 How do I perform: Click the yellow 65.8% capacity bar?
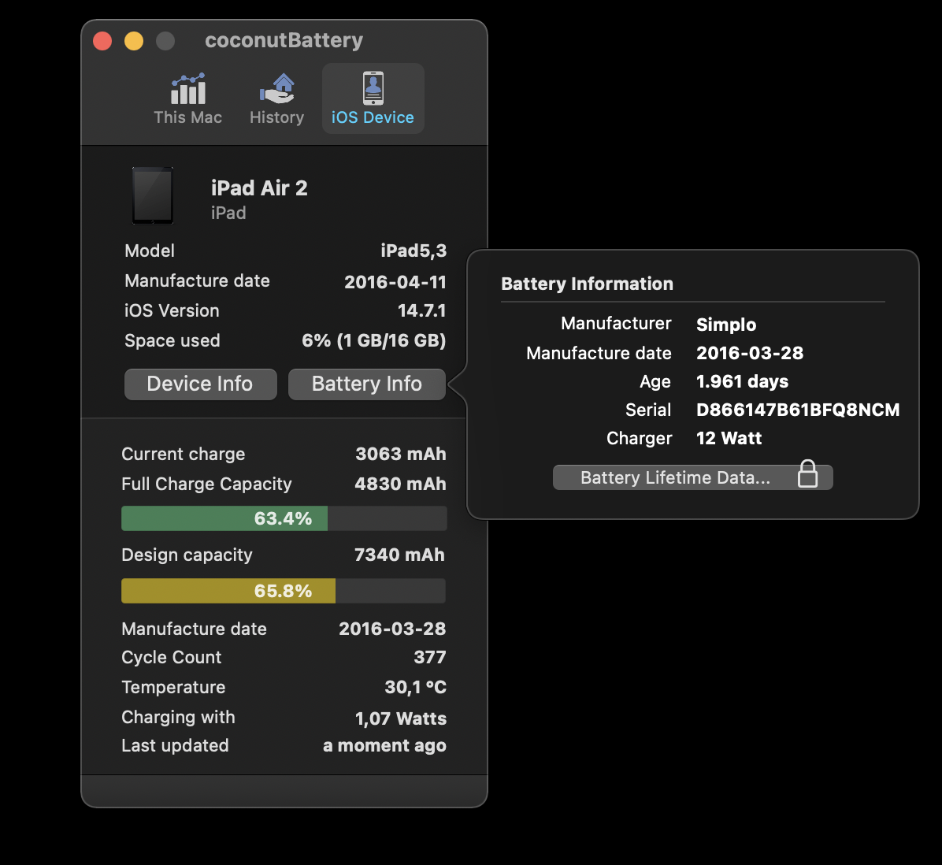click(x=228, y=591)
